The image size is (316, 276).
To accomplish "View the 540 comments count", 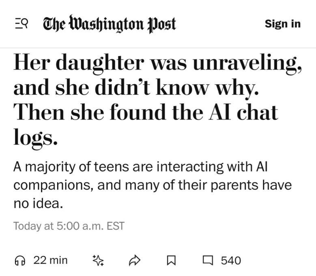I will click(x=231, y=261).
